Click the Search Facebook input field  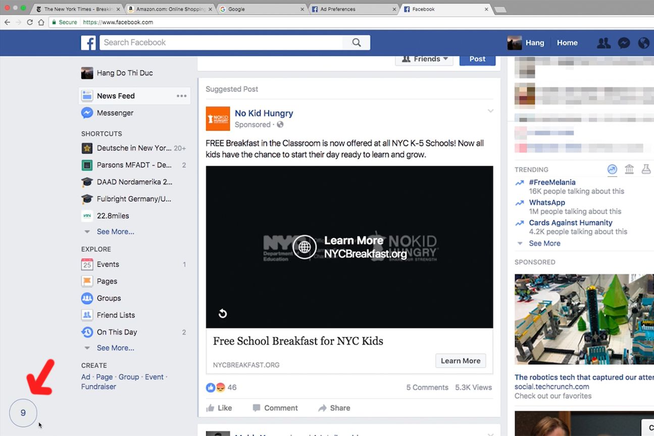[x=221, y=43]
